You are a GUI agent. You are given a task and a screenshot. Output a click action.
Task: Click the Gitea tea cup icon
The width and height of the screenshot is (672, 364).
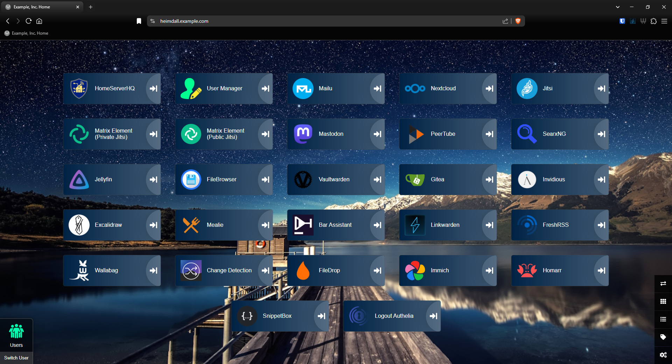click(415, 180)
